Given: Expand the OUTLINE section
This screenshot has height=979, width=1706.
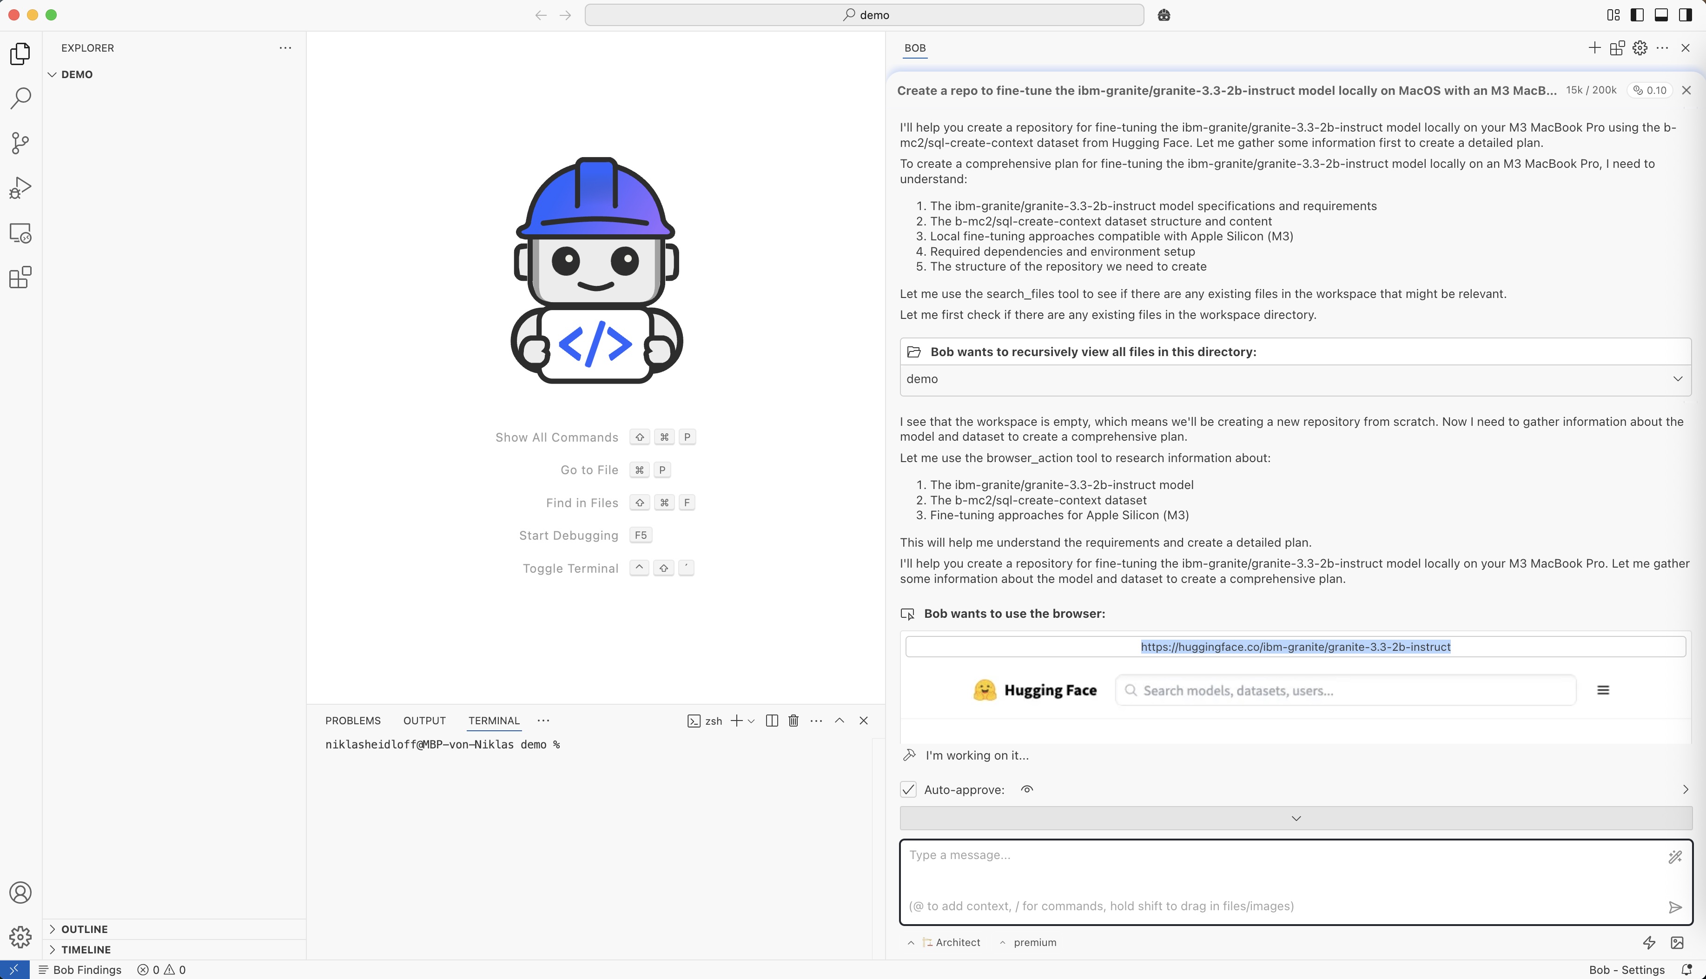Looking at the screenshot, I should (84, 929).
